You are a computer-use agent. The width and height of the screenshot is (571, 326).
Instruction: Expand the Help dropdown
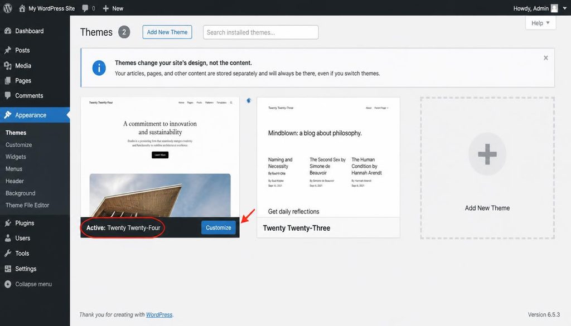coord(540,23)
